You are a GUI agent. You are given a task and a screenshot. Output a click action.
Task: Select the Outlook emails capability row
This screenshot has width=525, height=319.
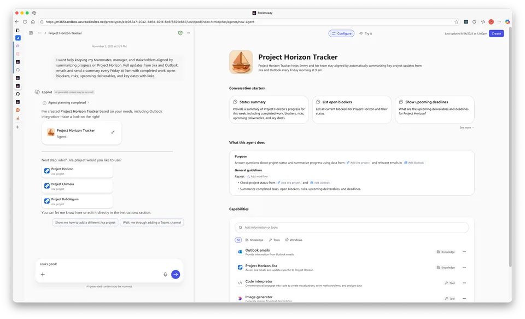pos(352,252)
